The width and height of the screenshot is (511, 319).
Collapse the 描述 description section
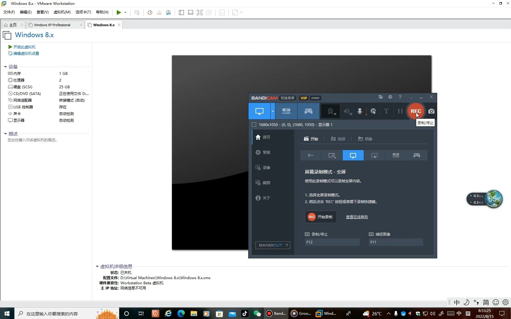[5, 134]
